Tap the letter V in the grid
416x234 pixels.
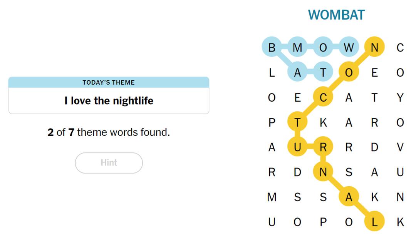point(400,147)
